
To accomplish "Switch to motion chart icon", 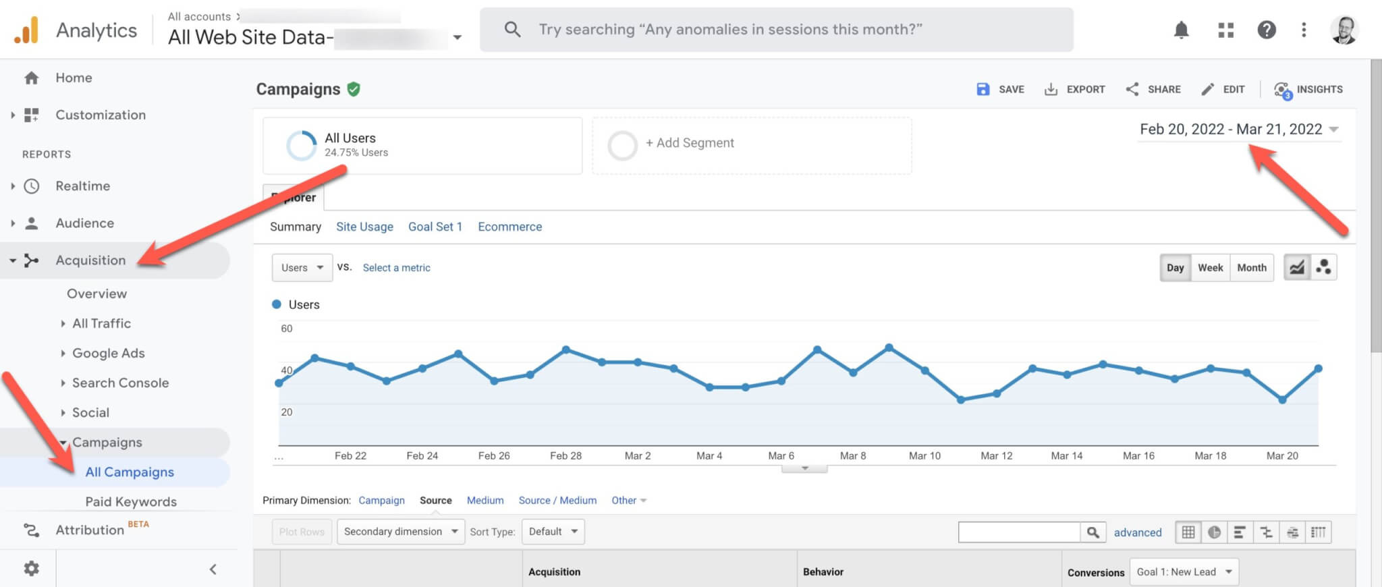I will click(1323, 268).
